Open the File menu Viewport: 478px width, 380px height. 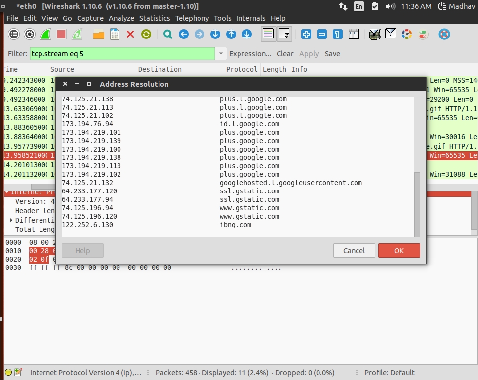(12, 18)
